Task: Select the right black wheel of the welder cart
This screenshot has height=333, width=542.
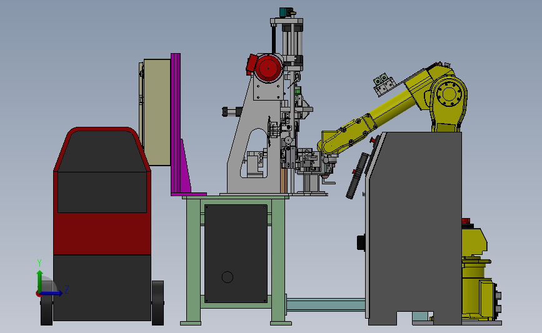Action: click(x=158, y=303)
